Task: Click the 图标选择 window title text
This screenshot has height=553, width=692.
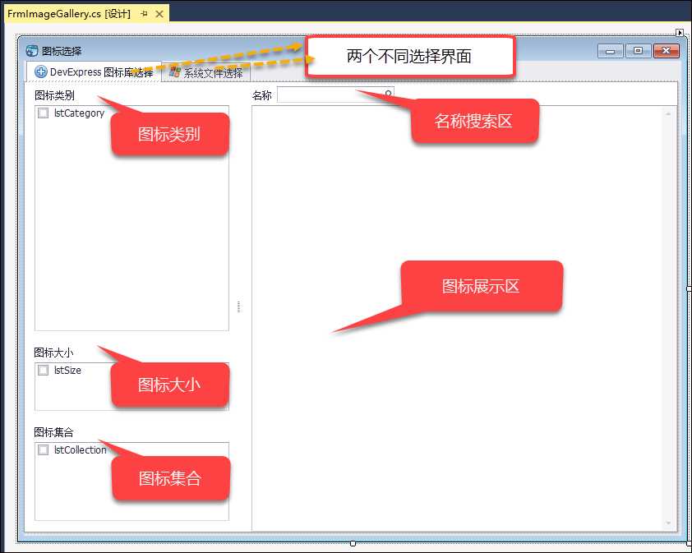Action: point(62,51)
